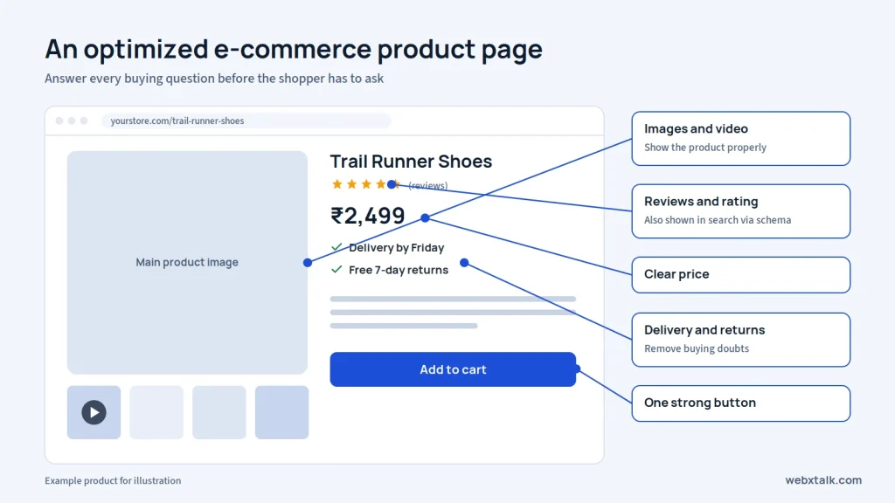The height and width of the screenshot is (503, 895).
Task: Click the Add to cart button
Action: click(x=453, y=369)
